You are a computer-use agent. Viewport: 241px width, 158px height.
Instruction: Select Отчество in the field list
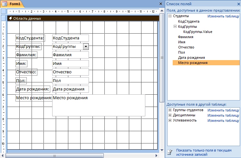click(x=186, y=47)
